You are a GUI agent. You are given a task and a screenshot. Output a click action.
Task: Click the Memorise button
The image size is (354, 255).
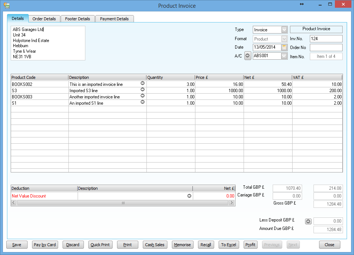183,245
